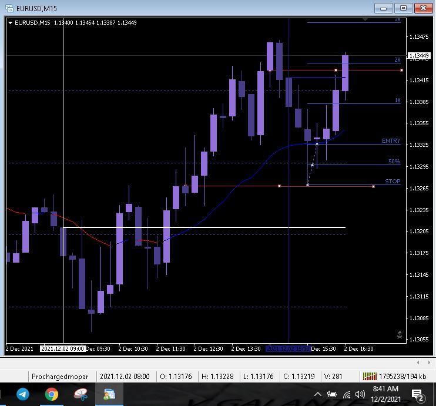This screenshot has width=436, height=406.
Task: Click the 1.13475 price scale label
Action: [x=419, y=37]
